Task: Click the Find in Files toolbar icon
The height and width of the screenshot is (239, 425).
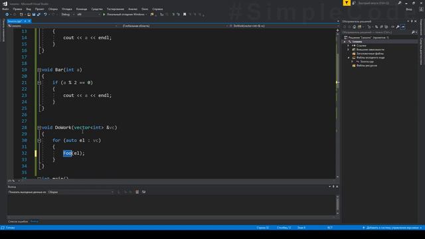Action: click(152, 15)
